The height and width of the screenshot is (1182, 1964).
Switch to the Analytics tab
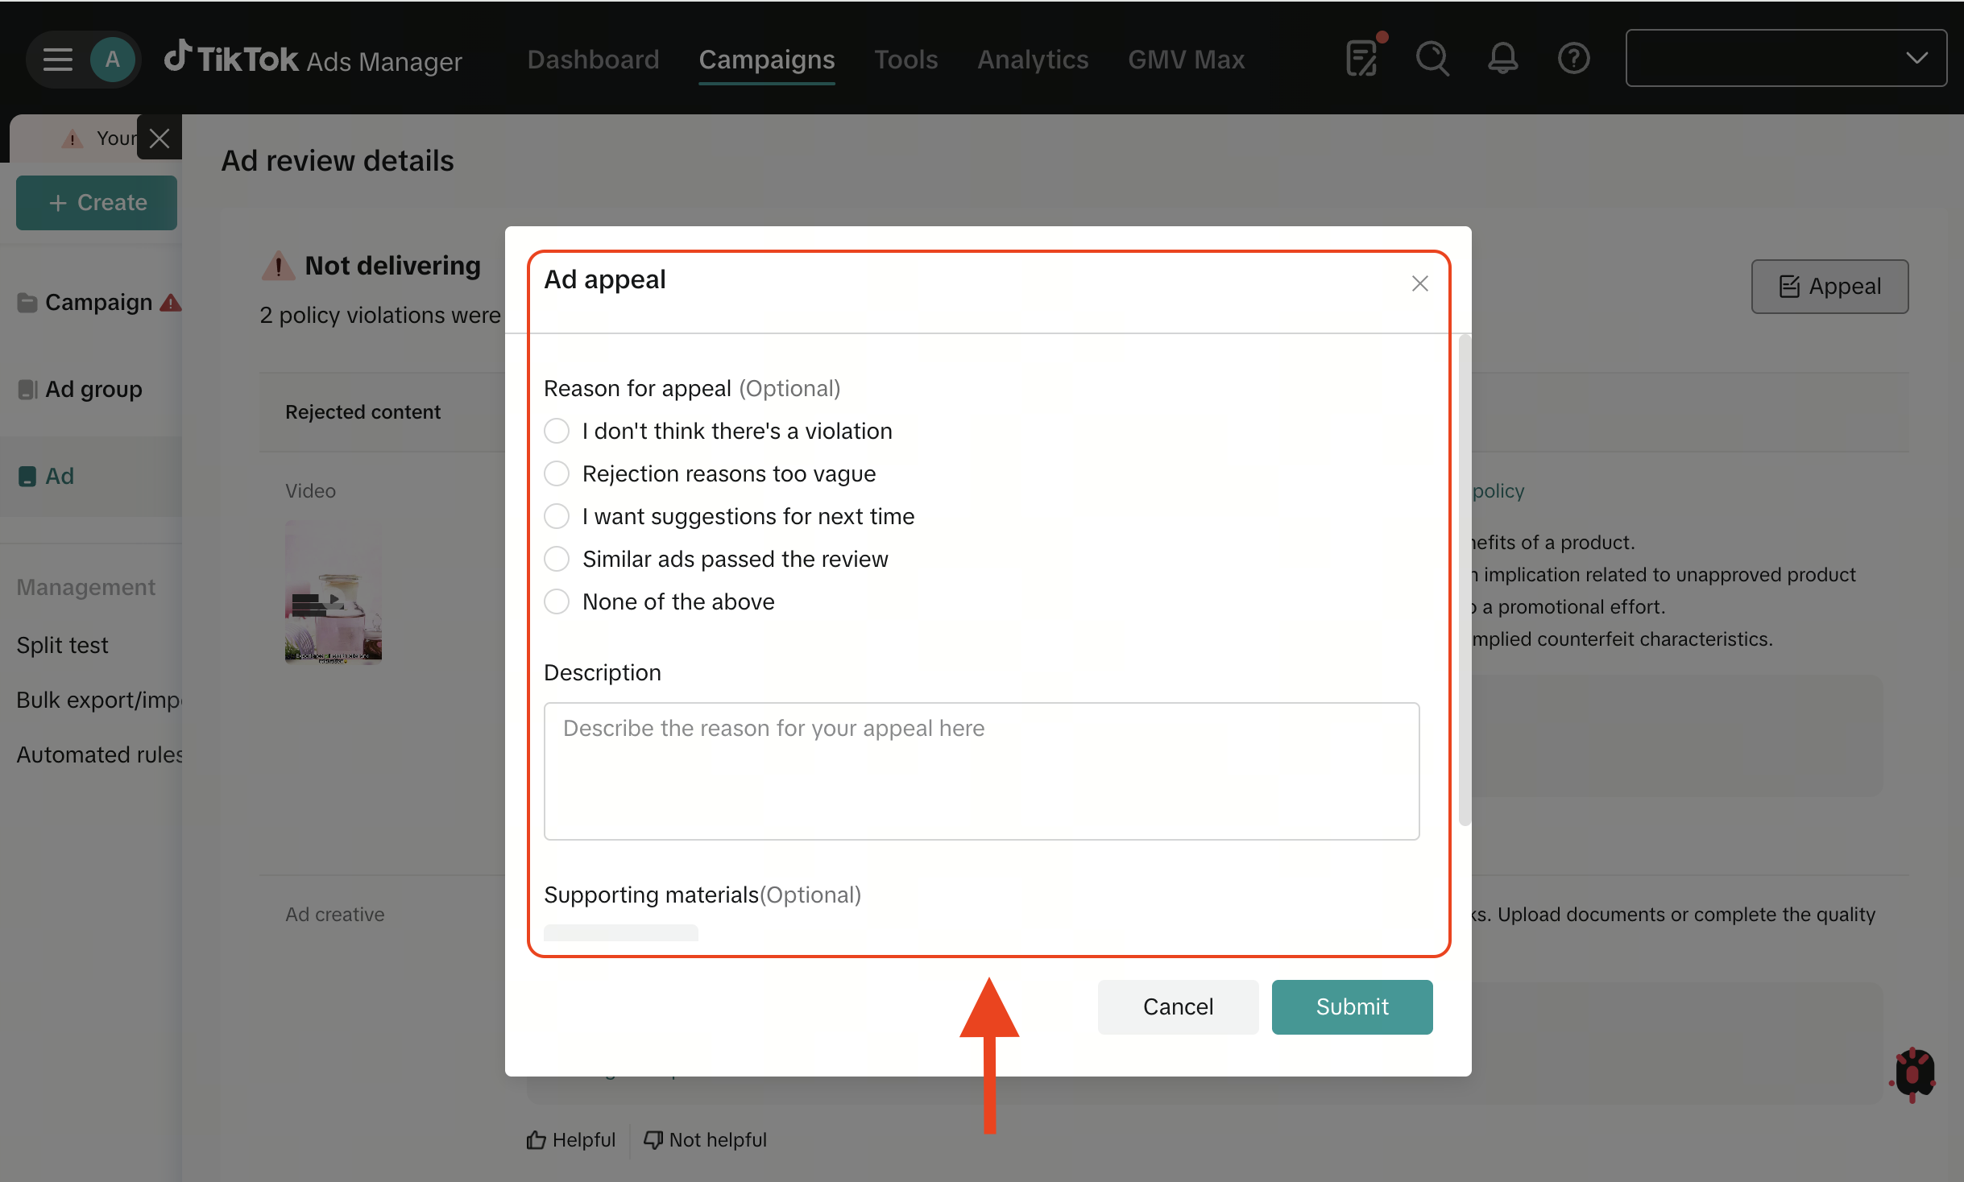click(x=1033, y=60)
